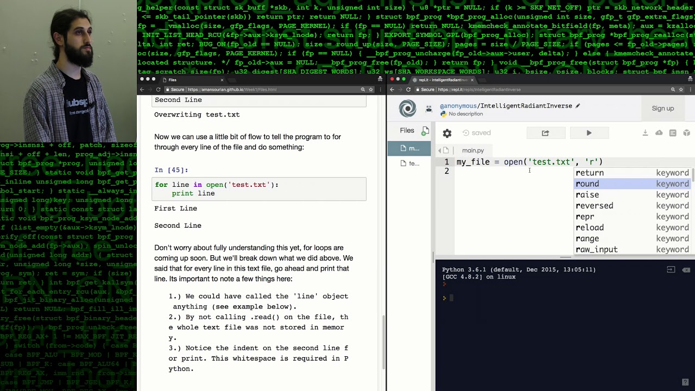Bookmark the Files page with star
The height and width of the screenshot is (391, 695).
point(371,90)
